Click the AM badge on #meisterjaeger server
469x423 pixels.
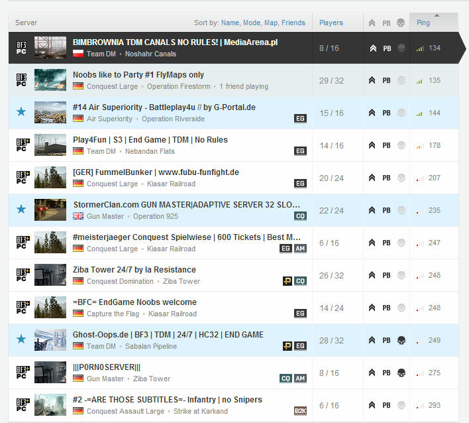[300, 249]
